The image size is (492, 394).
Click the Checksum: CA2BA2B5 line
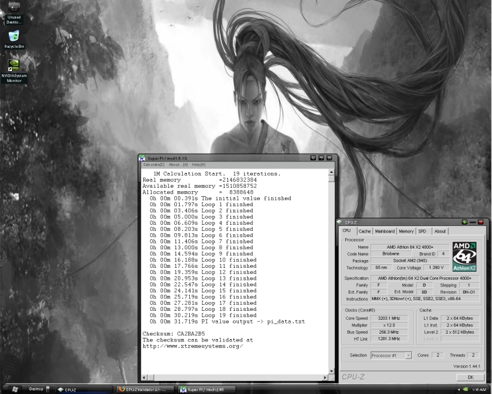(x=174, y=334)
